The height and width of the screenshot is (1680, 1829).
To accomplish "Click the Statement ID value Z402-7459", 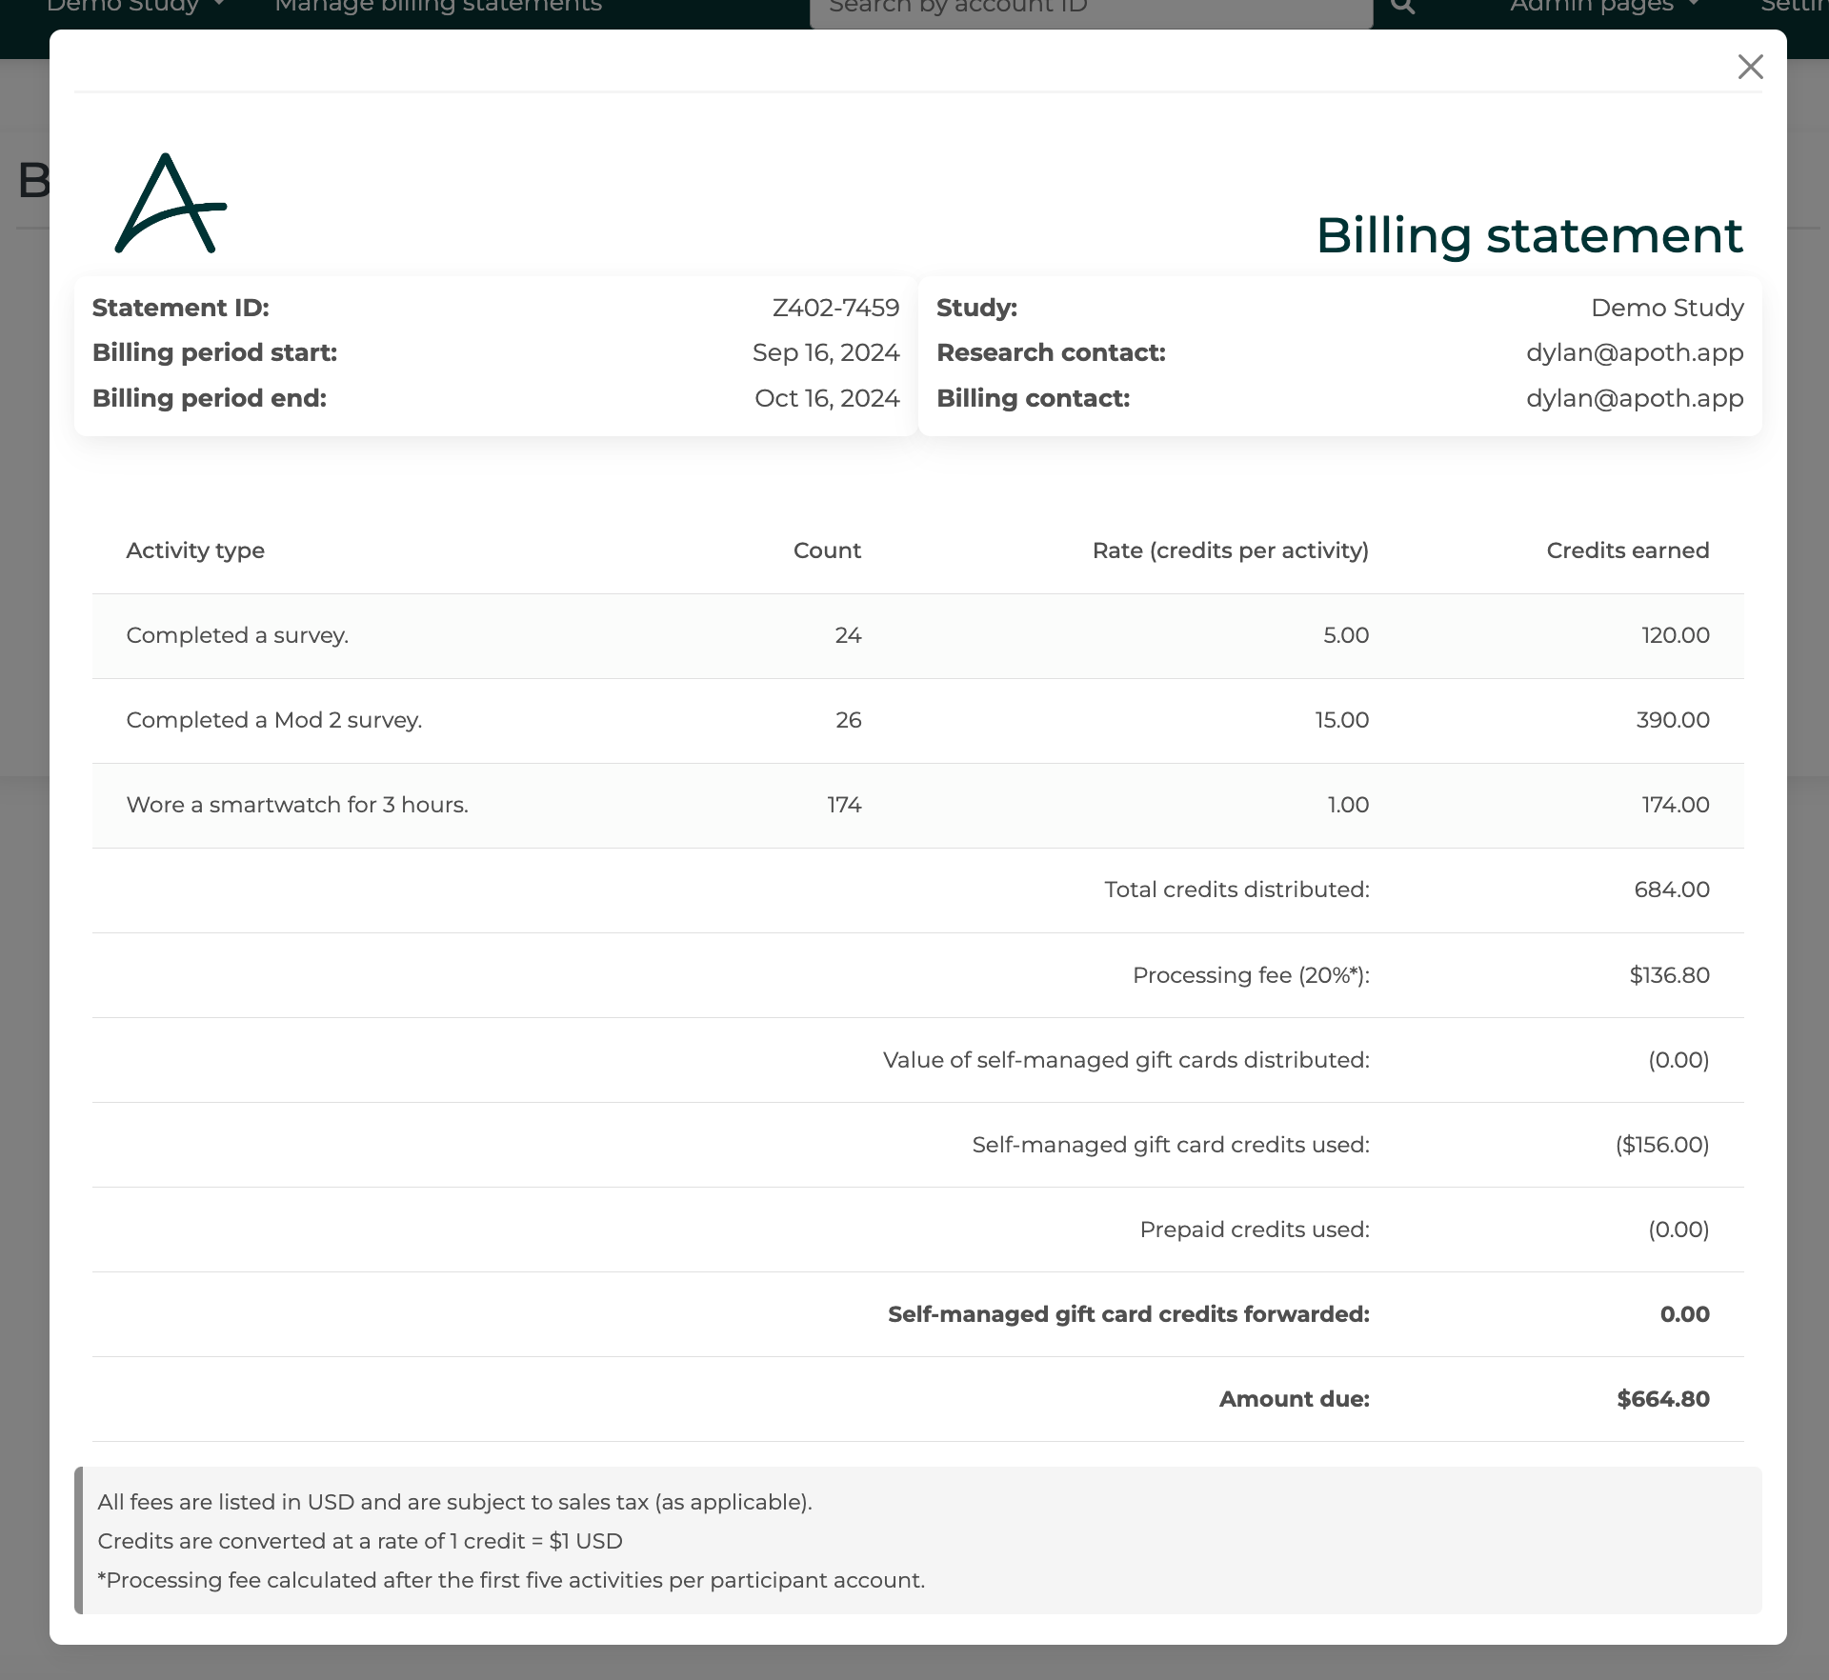I will (835, 308).
